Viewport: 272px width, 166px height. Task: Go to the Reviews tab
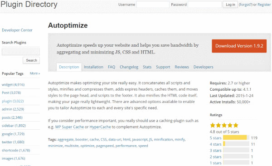coord(182,67)
